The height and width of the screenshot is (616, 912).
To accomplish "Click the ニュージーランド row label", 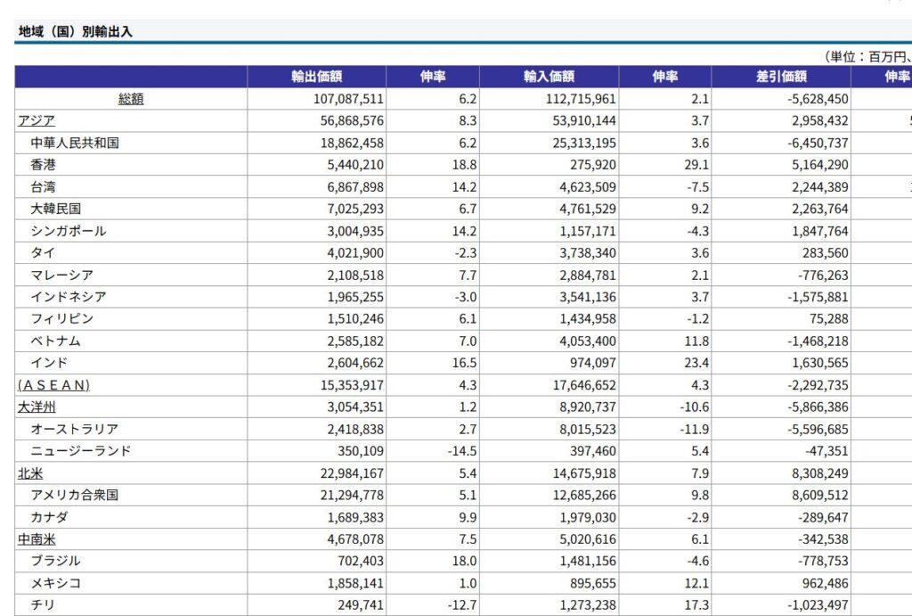I will (x=81, y=451).
